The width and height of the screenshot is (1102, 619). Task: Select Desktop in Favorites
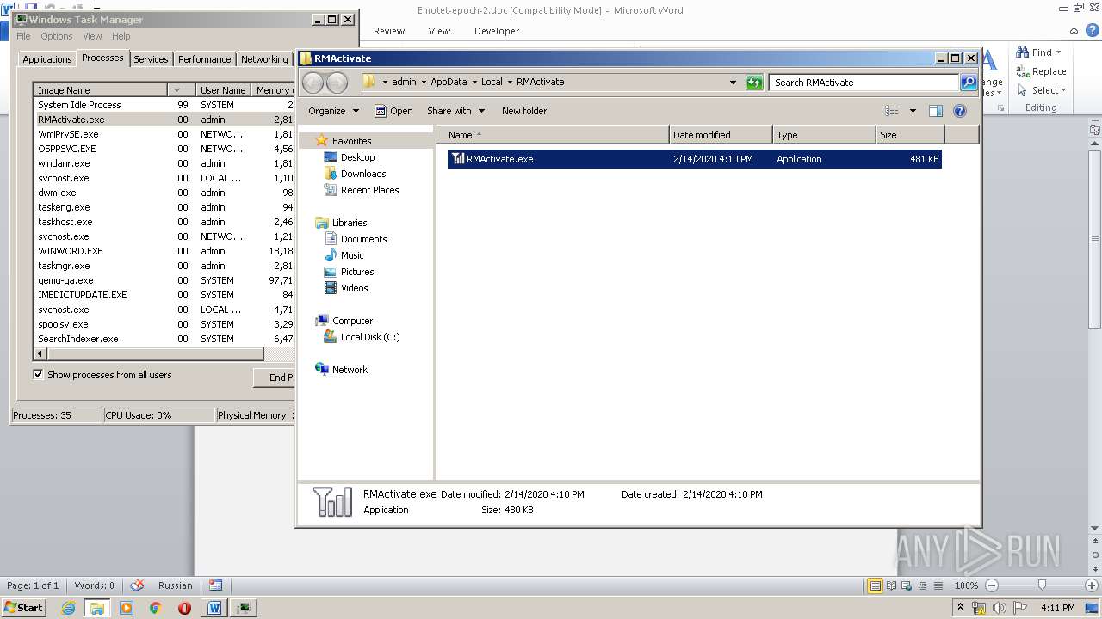coord(357,157)
